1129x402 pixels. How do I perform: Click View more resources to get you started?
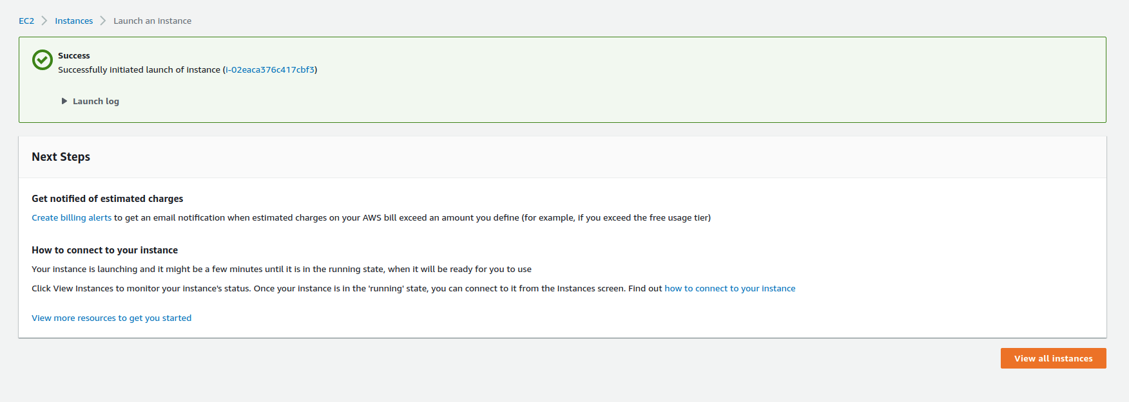click(111, 318)
